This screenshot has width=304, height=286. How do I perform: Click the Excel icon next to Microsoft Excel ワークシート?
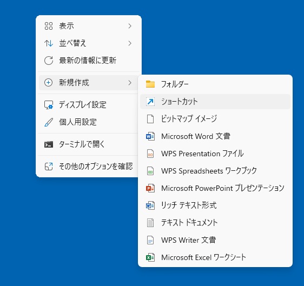150,257
